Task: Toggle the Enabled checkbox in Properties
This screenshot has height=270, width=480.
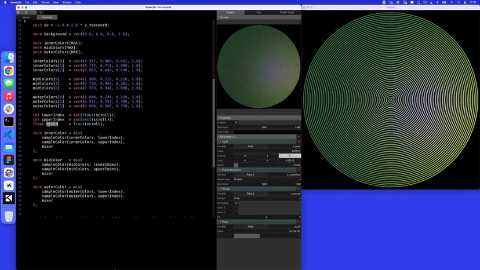Action: pos(236,122)
